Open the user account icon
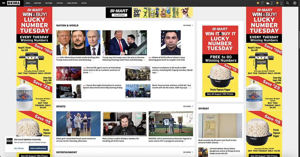Screen dimensions: 300x157 point(295,3)
